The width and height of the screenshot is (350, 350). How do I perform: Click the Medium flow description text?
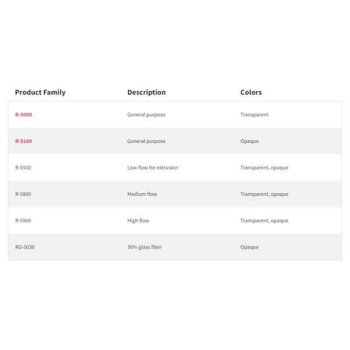(x=142, y=194)
